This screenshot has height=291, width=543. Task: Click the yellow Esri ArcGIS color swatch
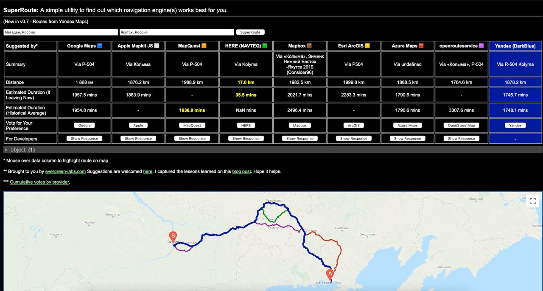tap(367, 46)
